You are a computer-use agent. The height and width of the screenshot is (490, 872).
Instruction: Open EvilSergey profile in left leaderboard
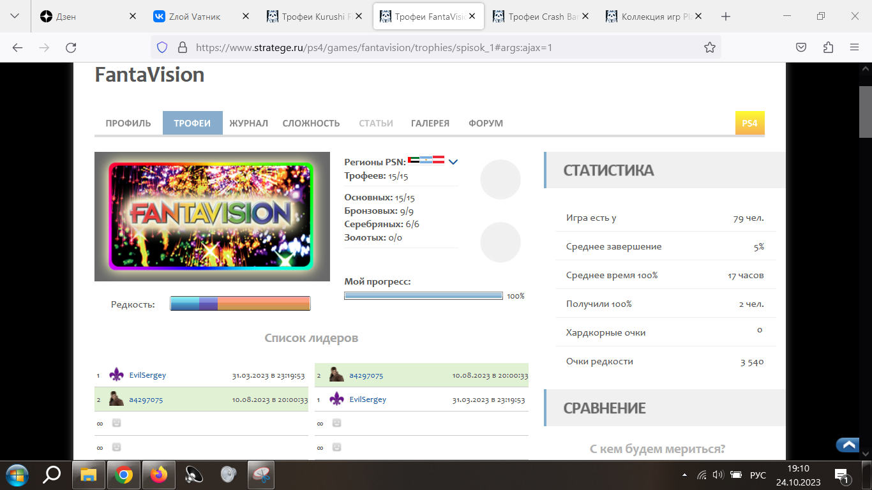[147, 375]
